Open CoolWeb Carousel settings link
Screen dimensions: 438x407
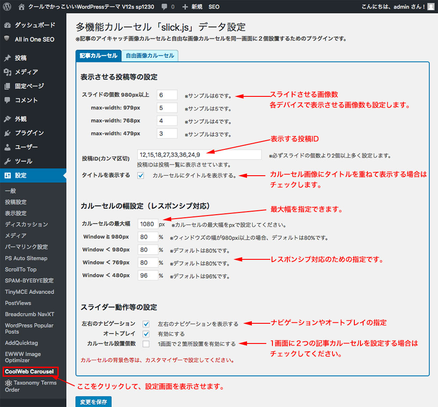(x=29, y=372)
